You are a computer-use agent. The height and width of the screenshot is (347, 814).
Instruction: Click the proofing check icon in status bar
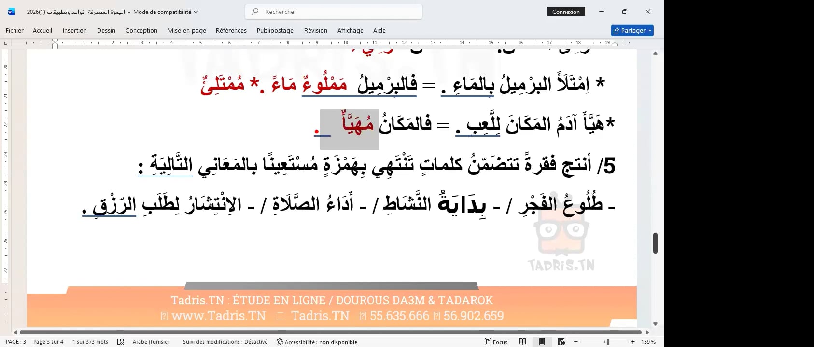(x=120, y=342)
